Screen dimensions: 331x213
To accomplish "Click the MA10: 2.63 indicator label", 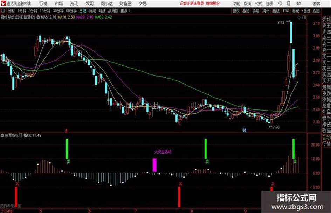I will (66, 17).
